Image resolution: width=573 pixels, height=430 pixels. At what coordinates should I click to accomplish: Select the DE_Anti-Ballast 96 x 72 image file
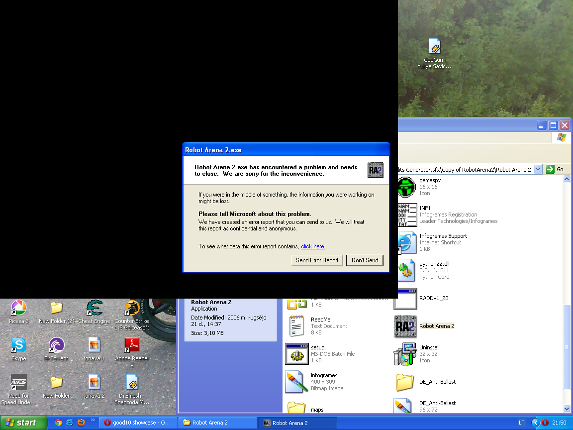[425, 406]
